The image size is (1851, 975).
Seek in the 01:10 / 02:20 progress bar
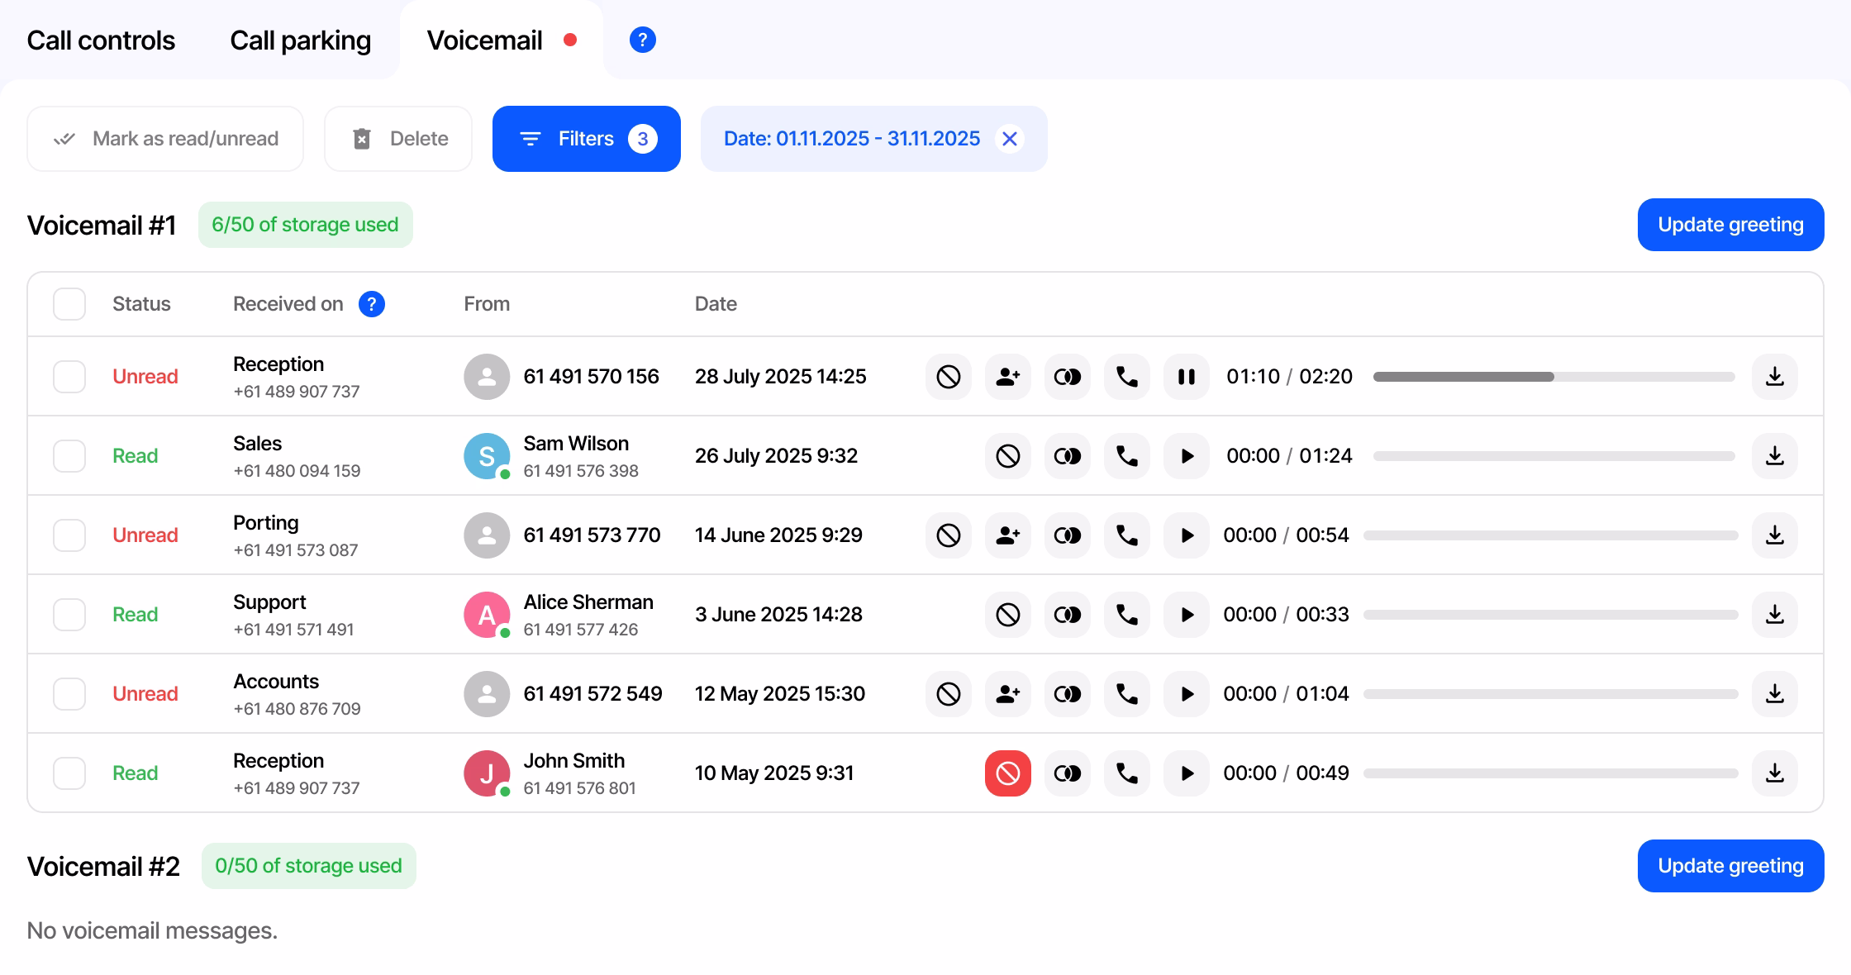[x=1554, y=377]
